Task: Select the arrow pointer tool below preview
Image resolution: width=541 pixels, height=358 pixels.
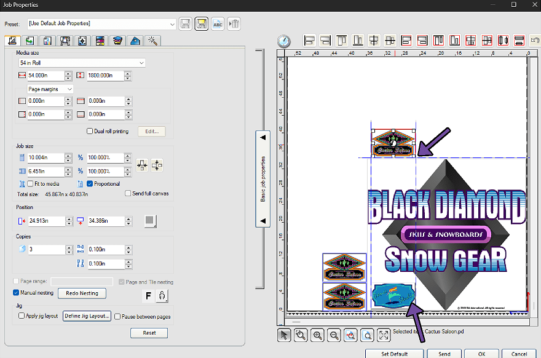Action: tap(284, 335)
